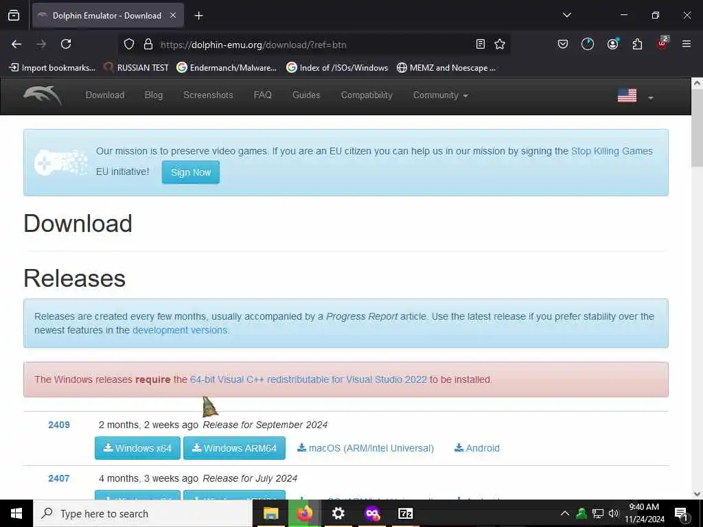View site security padlock details
Image resolution: width=703 pixels, height=527 pixels.
(x=148, y=45)
